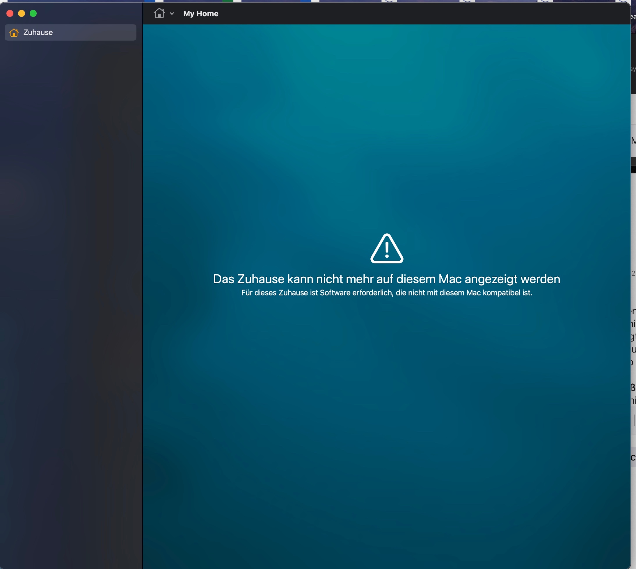
Task: Click the warning triangle icon
Action: pos(387,249)
